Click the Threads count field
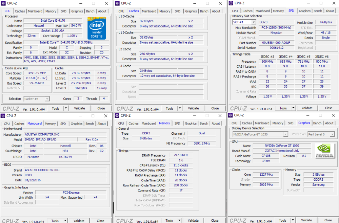This screenshot has width=339, height=223. click(104, 99)
